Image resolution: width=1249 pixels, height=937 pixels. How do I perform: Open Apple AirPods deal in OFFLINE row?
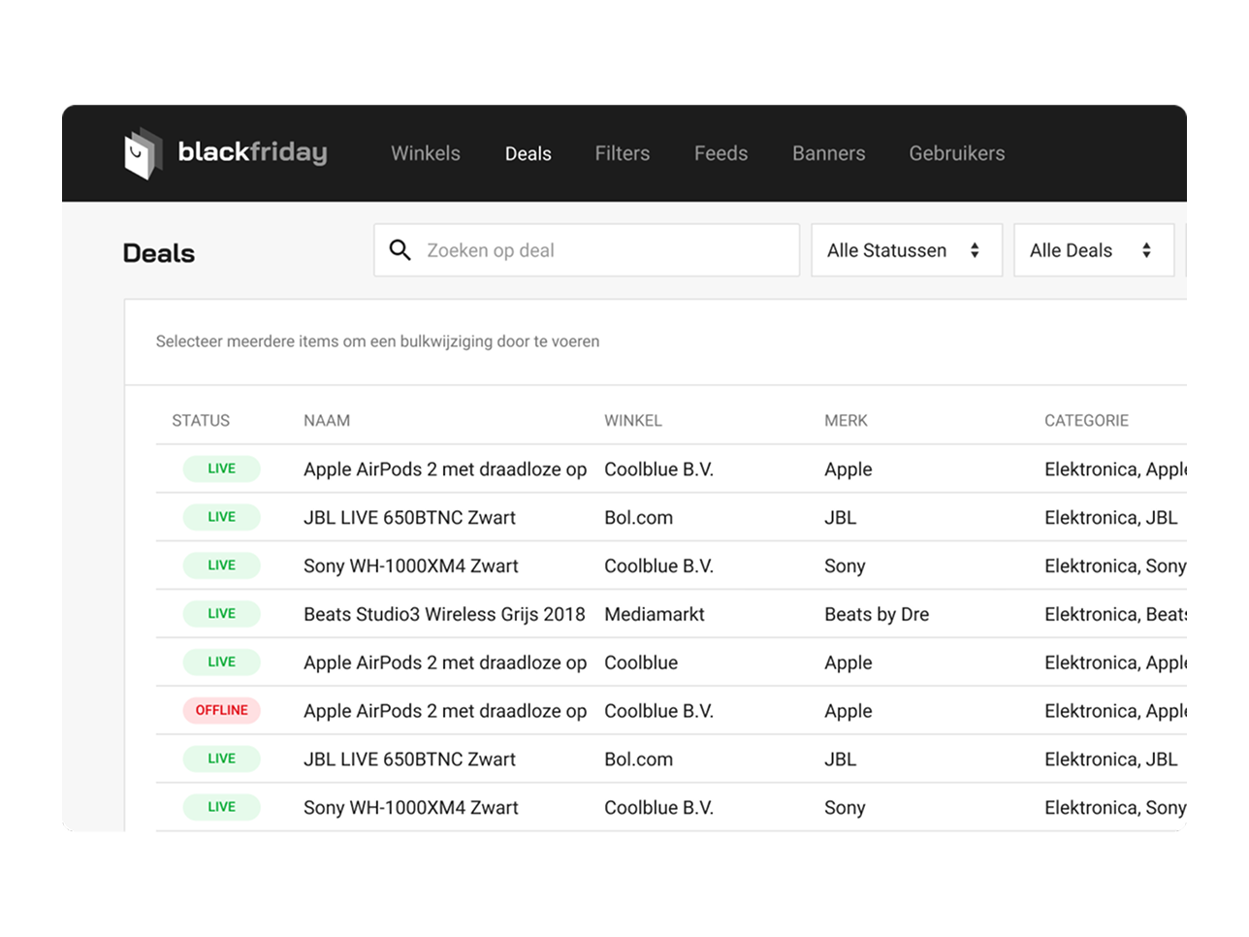point(445,711)
